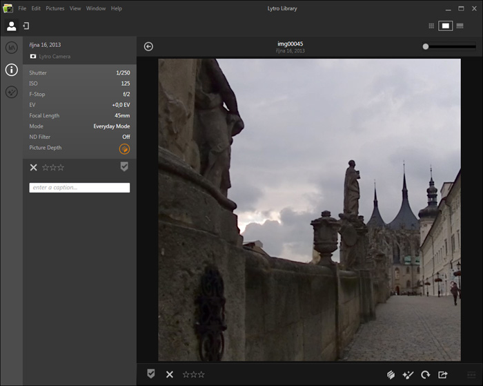Click the magic wand icon in bottom toolbar
This screenshot has height=386, width=483.
click(x=408, y=374)
